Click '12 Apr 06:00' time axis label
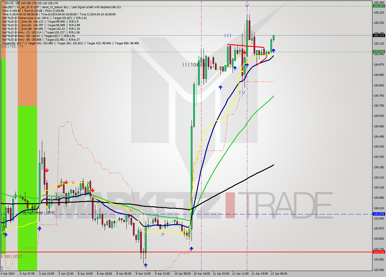This screenshot has width=386, height=277. click(279, 274)
